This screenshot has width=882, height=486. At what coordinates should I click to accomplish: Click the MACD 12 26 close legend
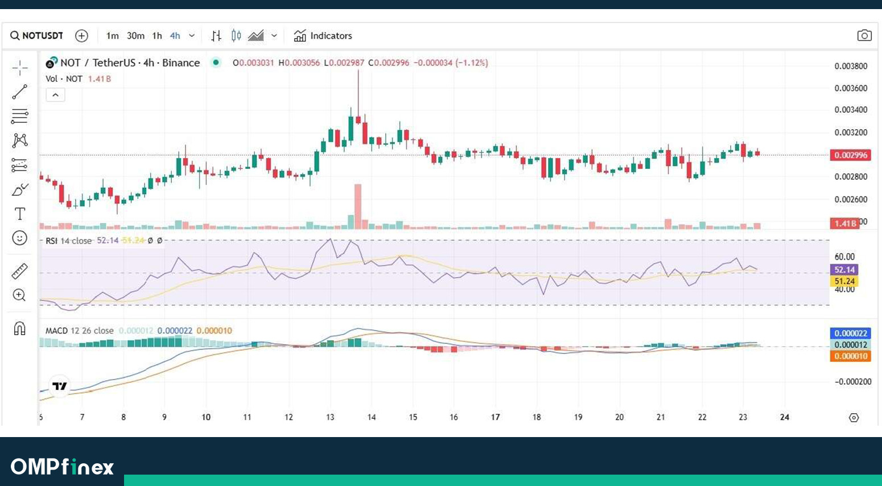click(80, 331)
